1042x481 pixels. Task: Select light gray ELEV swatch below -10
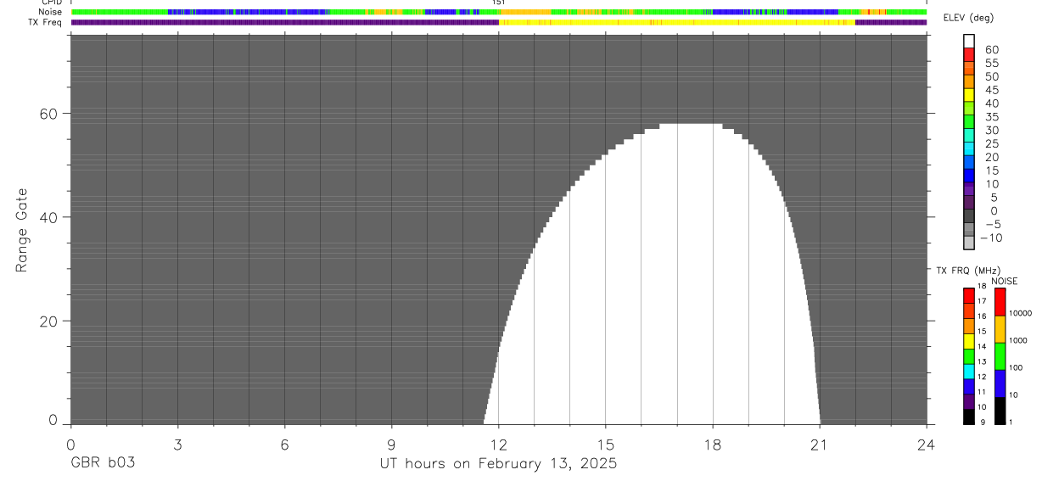click(x=968, y=243)
